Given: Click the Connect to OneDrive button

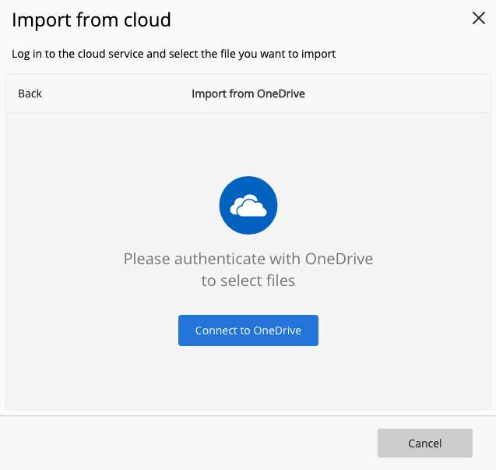Looking at the screenshot, I should click(248, 330).
